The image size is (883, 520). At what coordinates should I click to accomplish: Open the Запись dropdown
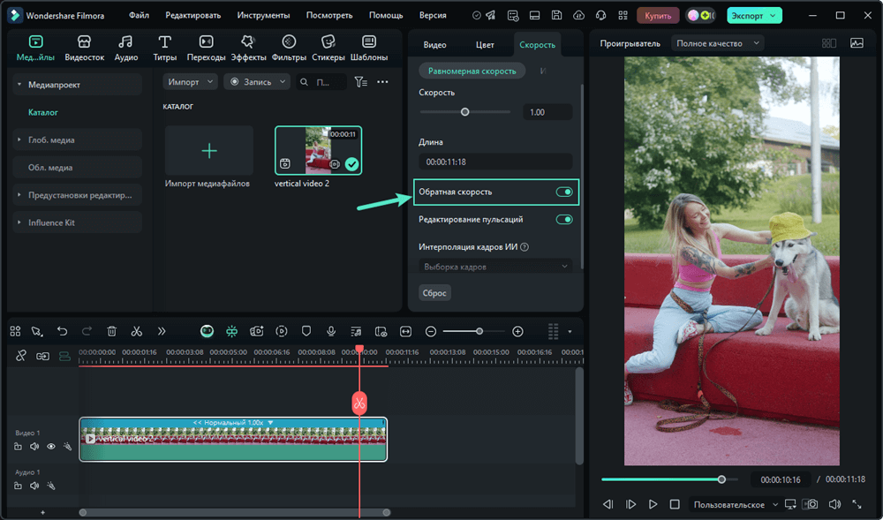point(257,82)
